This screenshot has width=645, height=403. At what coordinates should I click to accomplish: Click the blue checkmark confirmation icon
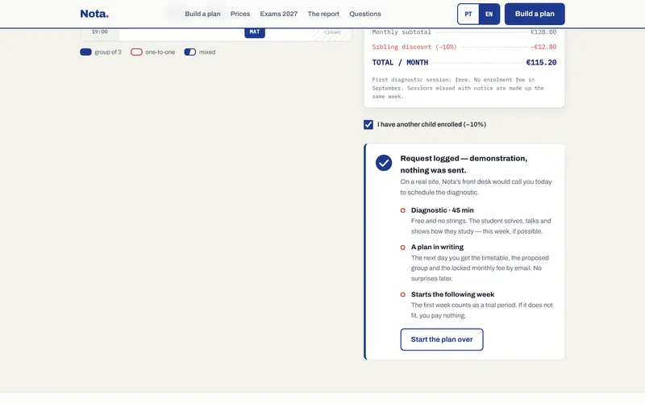point(384,163)
